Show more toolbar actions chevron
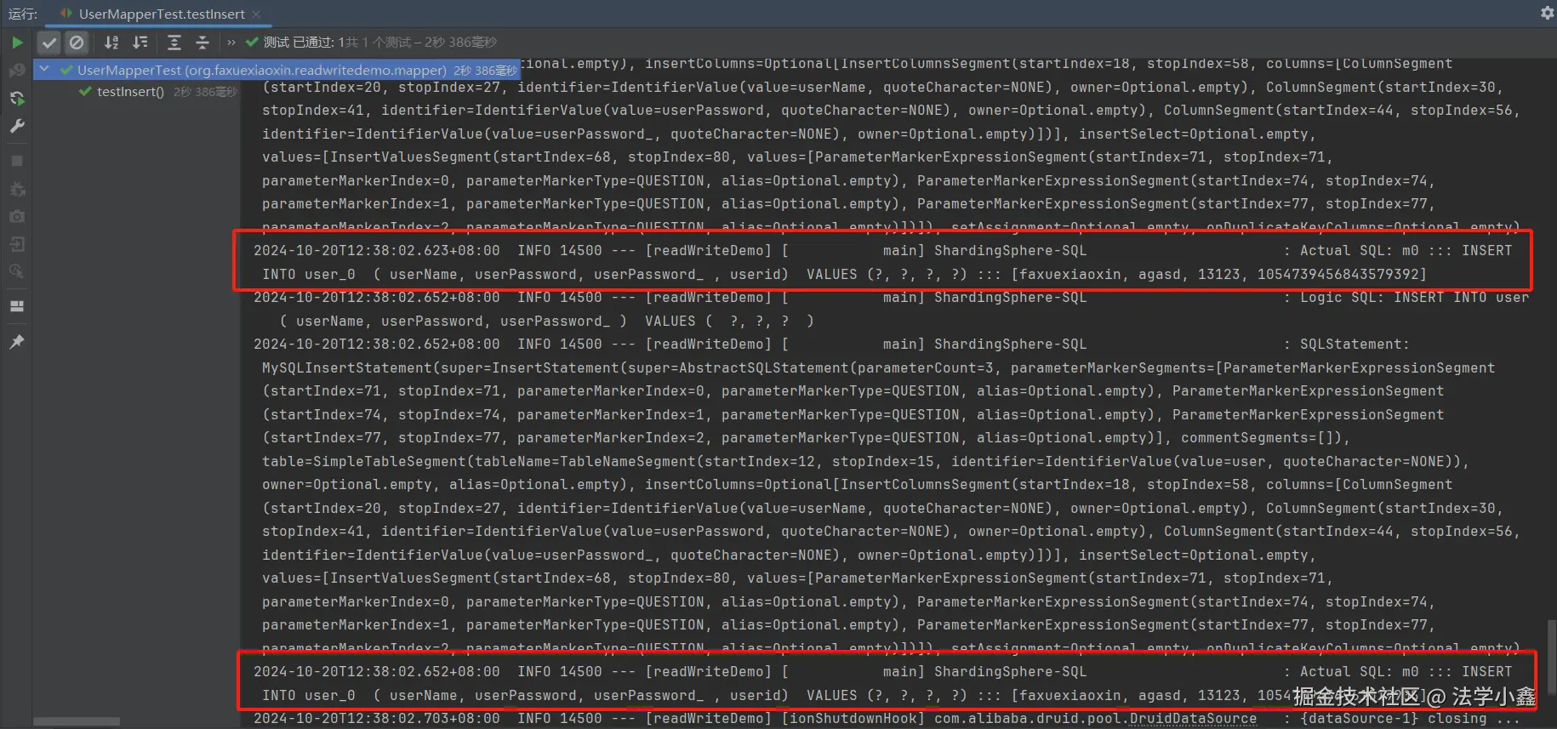1557x729 pixels. pos(231,43)
